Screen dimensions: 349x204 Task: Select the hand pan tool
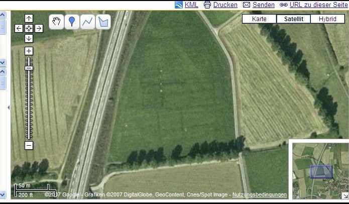56,22
